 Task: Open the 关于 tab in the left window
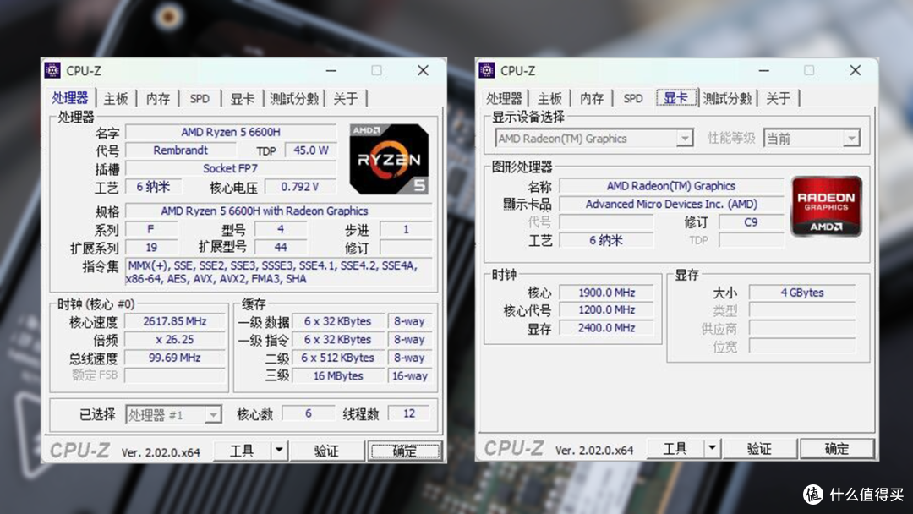tap(345, 98)
